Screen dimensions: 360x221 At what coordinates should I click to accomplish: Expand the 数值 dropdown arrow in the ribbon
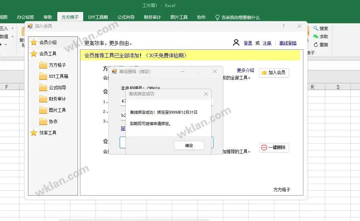point(12,36)
